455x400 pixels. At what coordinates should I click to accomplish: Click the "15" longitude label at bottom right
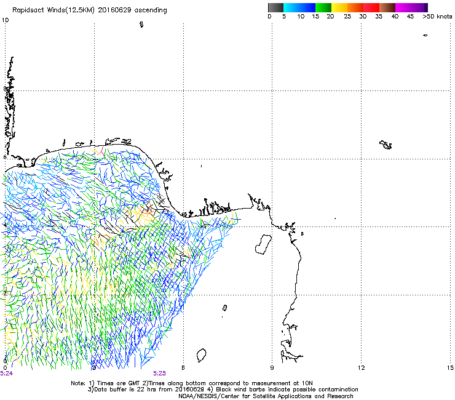(x=450, y=368)
